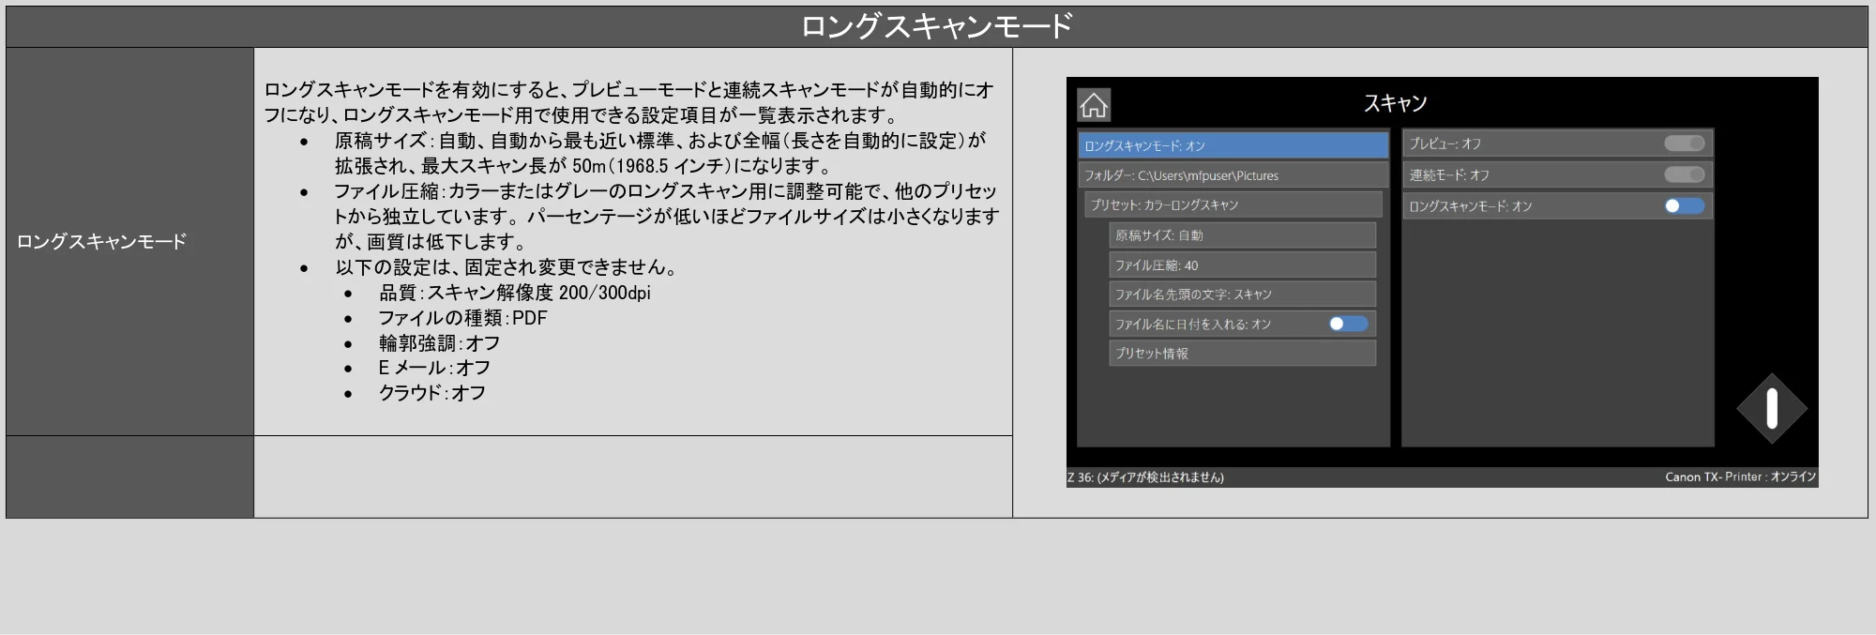Click 連続モード: オフ label text

1449,174
